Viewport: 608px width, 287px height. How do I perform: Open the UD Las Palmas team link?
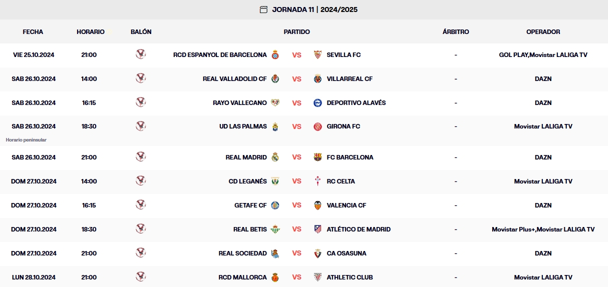click(243, 126)
